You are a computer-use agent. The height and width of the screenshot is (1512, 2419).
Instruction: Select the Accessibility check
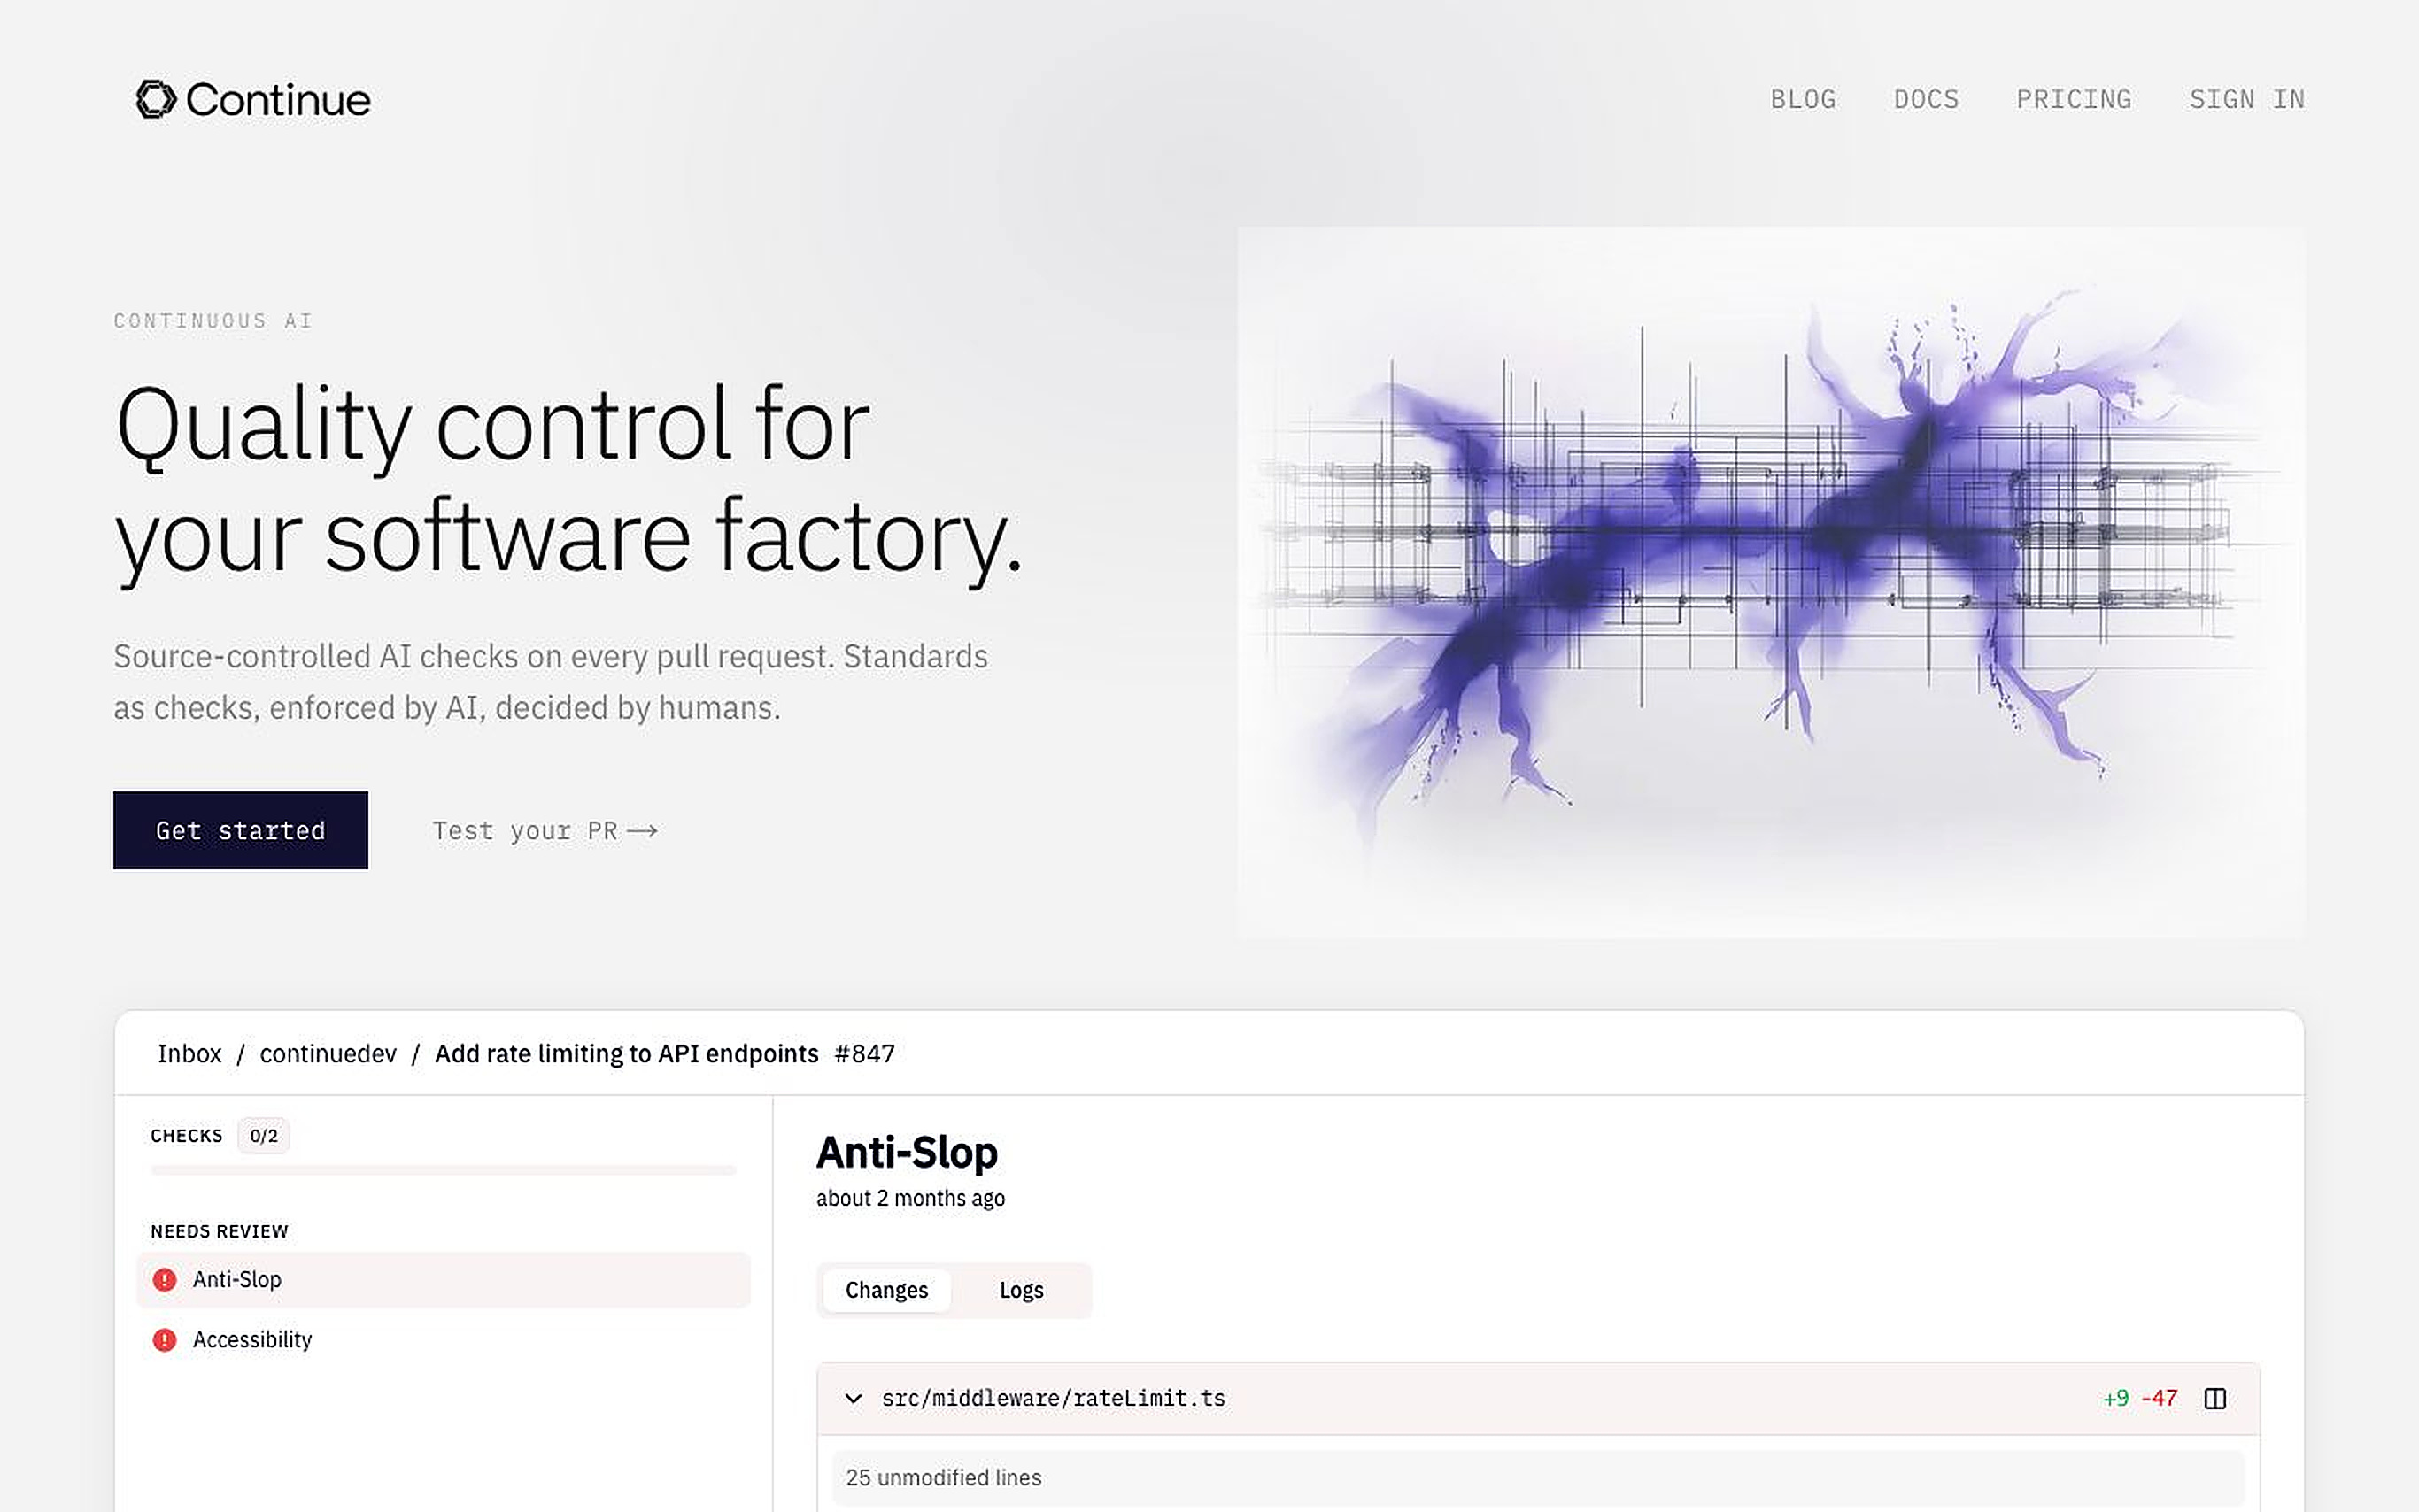(443, 1339)
